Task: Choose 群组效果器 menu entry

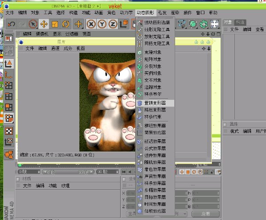Action: point(155,126)
